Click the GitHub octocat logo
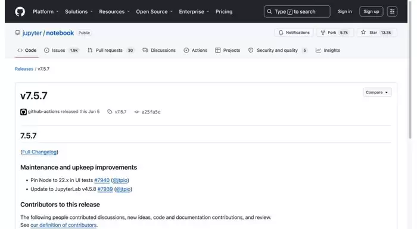The image size is (417, 229). pyautogui.click(x=20, y=12)
